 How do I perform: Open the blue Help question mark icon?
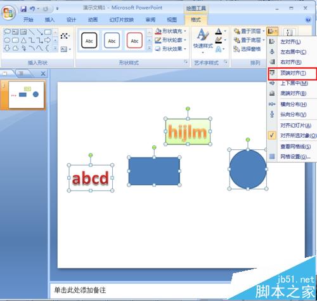[308, 20]
